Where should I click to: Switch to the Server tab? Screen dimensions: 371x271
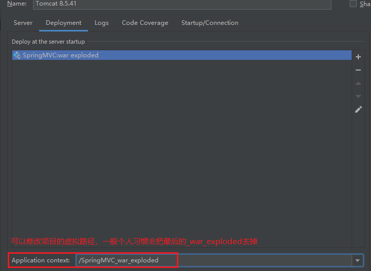[23, 23]
